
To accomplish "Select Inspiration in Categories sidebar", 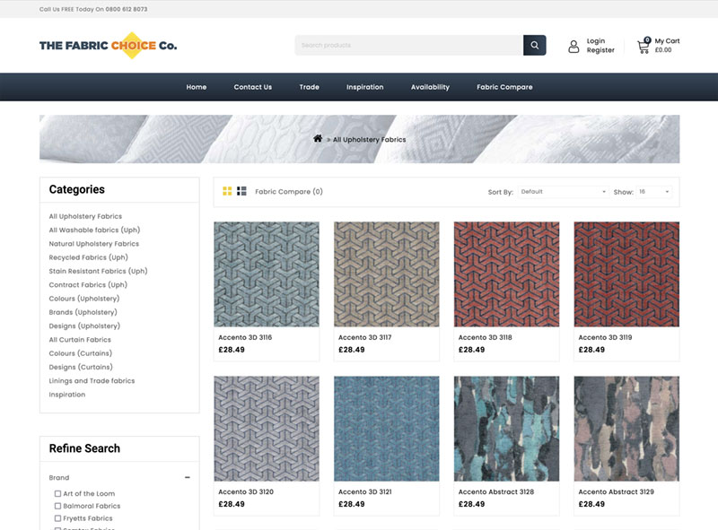I will (67, 395).
